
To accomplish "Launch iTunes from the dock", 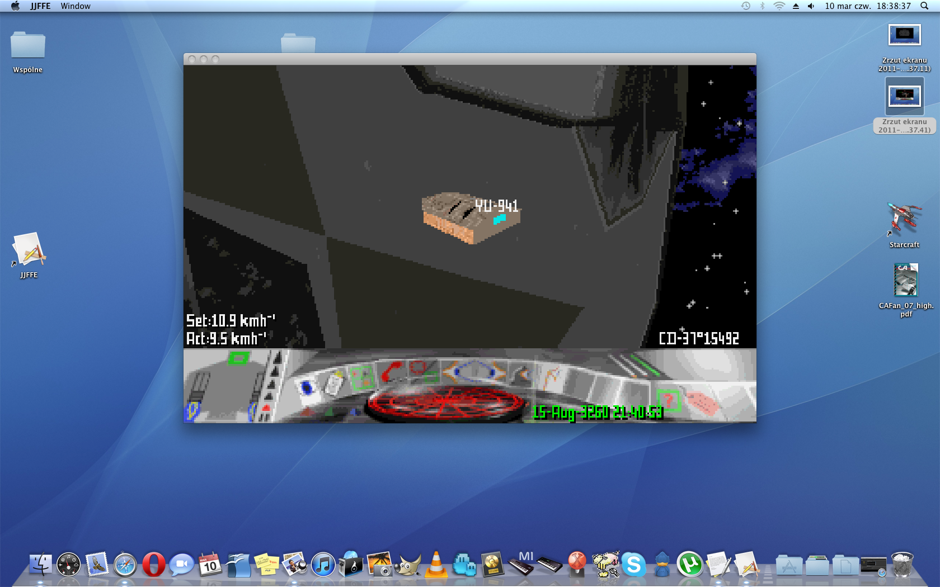I will click(x=323, y=565).
